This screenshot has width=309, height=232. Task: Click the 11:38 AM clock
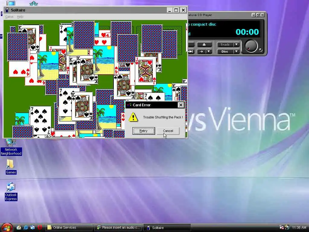click(x=299, y=227)
